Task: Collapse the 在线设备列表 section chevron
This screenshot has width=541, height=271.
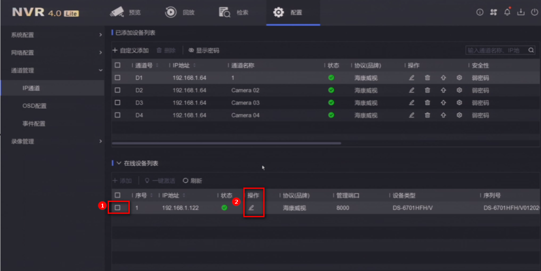Action: (119, 163)
